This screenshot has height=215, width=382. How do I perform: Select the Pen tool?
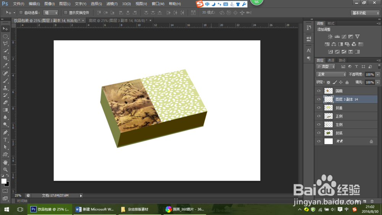(5, 132)
